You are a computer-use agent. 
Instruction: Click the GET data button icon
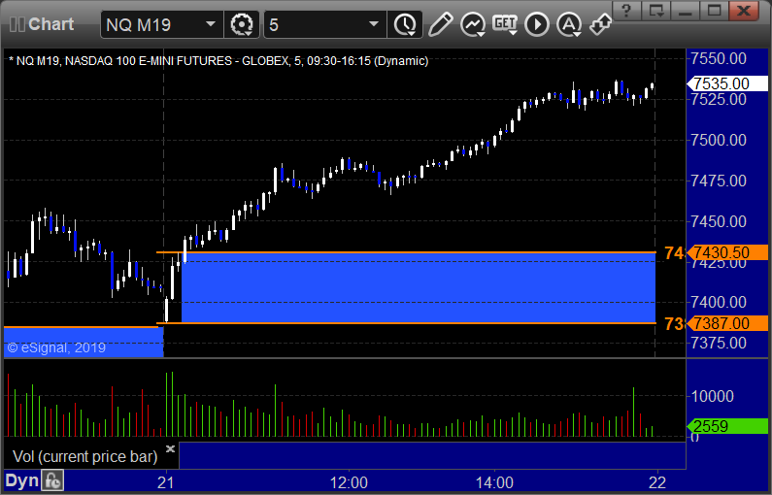pyautogui.click(x=505, y=24)
